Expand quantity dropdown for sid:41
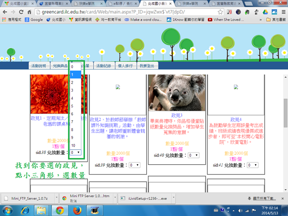 click(253, 166)
